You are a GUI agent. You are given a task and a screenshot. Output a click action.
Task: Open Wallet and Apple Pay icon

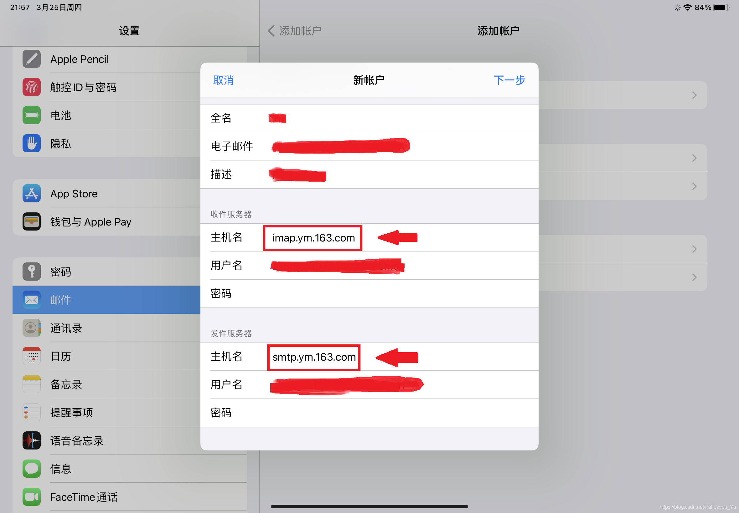click(32, 222)
